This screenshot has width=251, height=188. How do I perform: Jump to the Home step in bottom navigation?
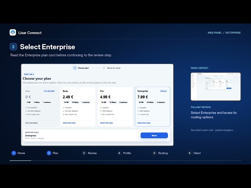pos(18,153)
